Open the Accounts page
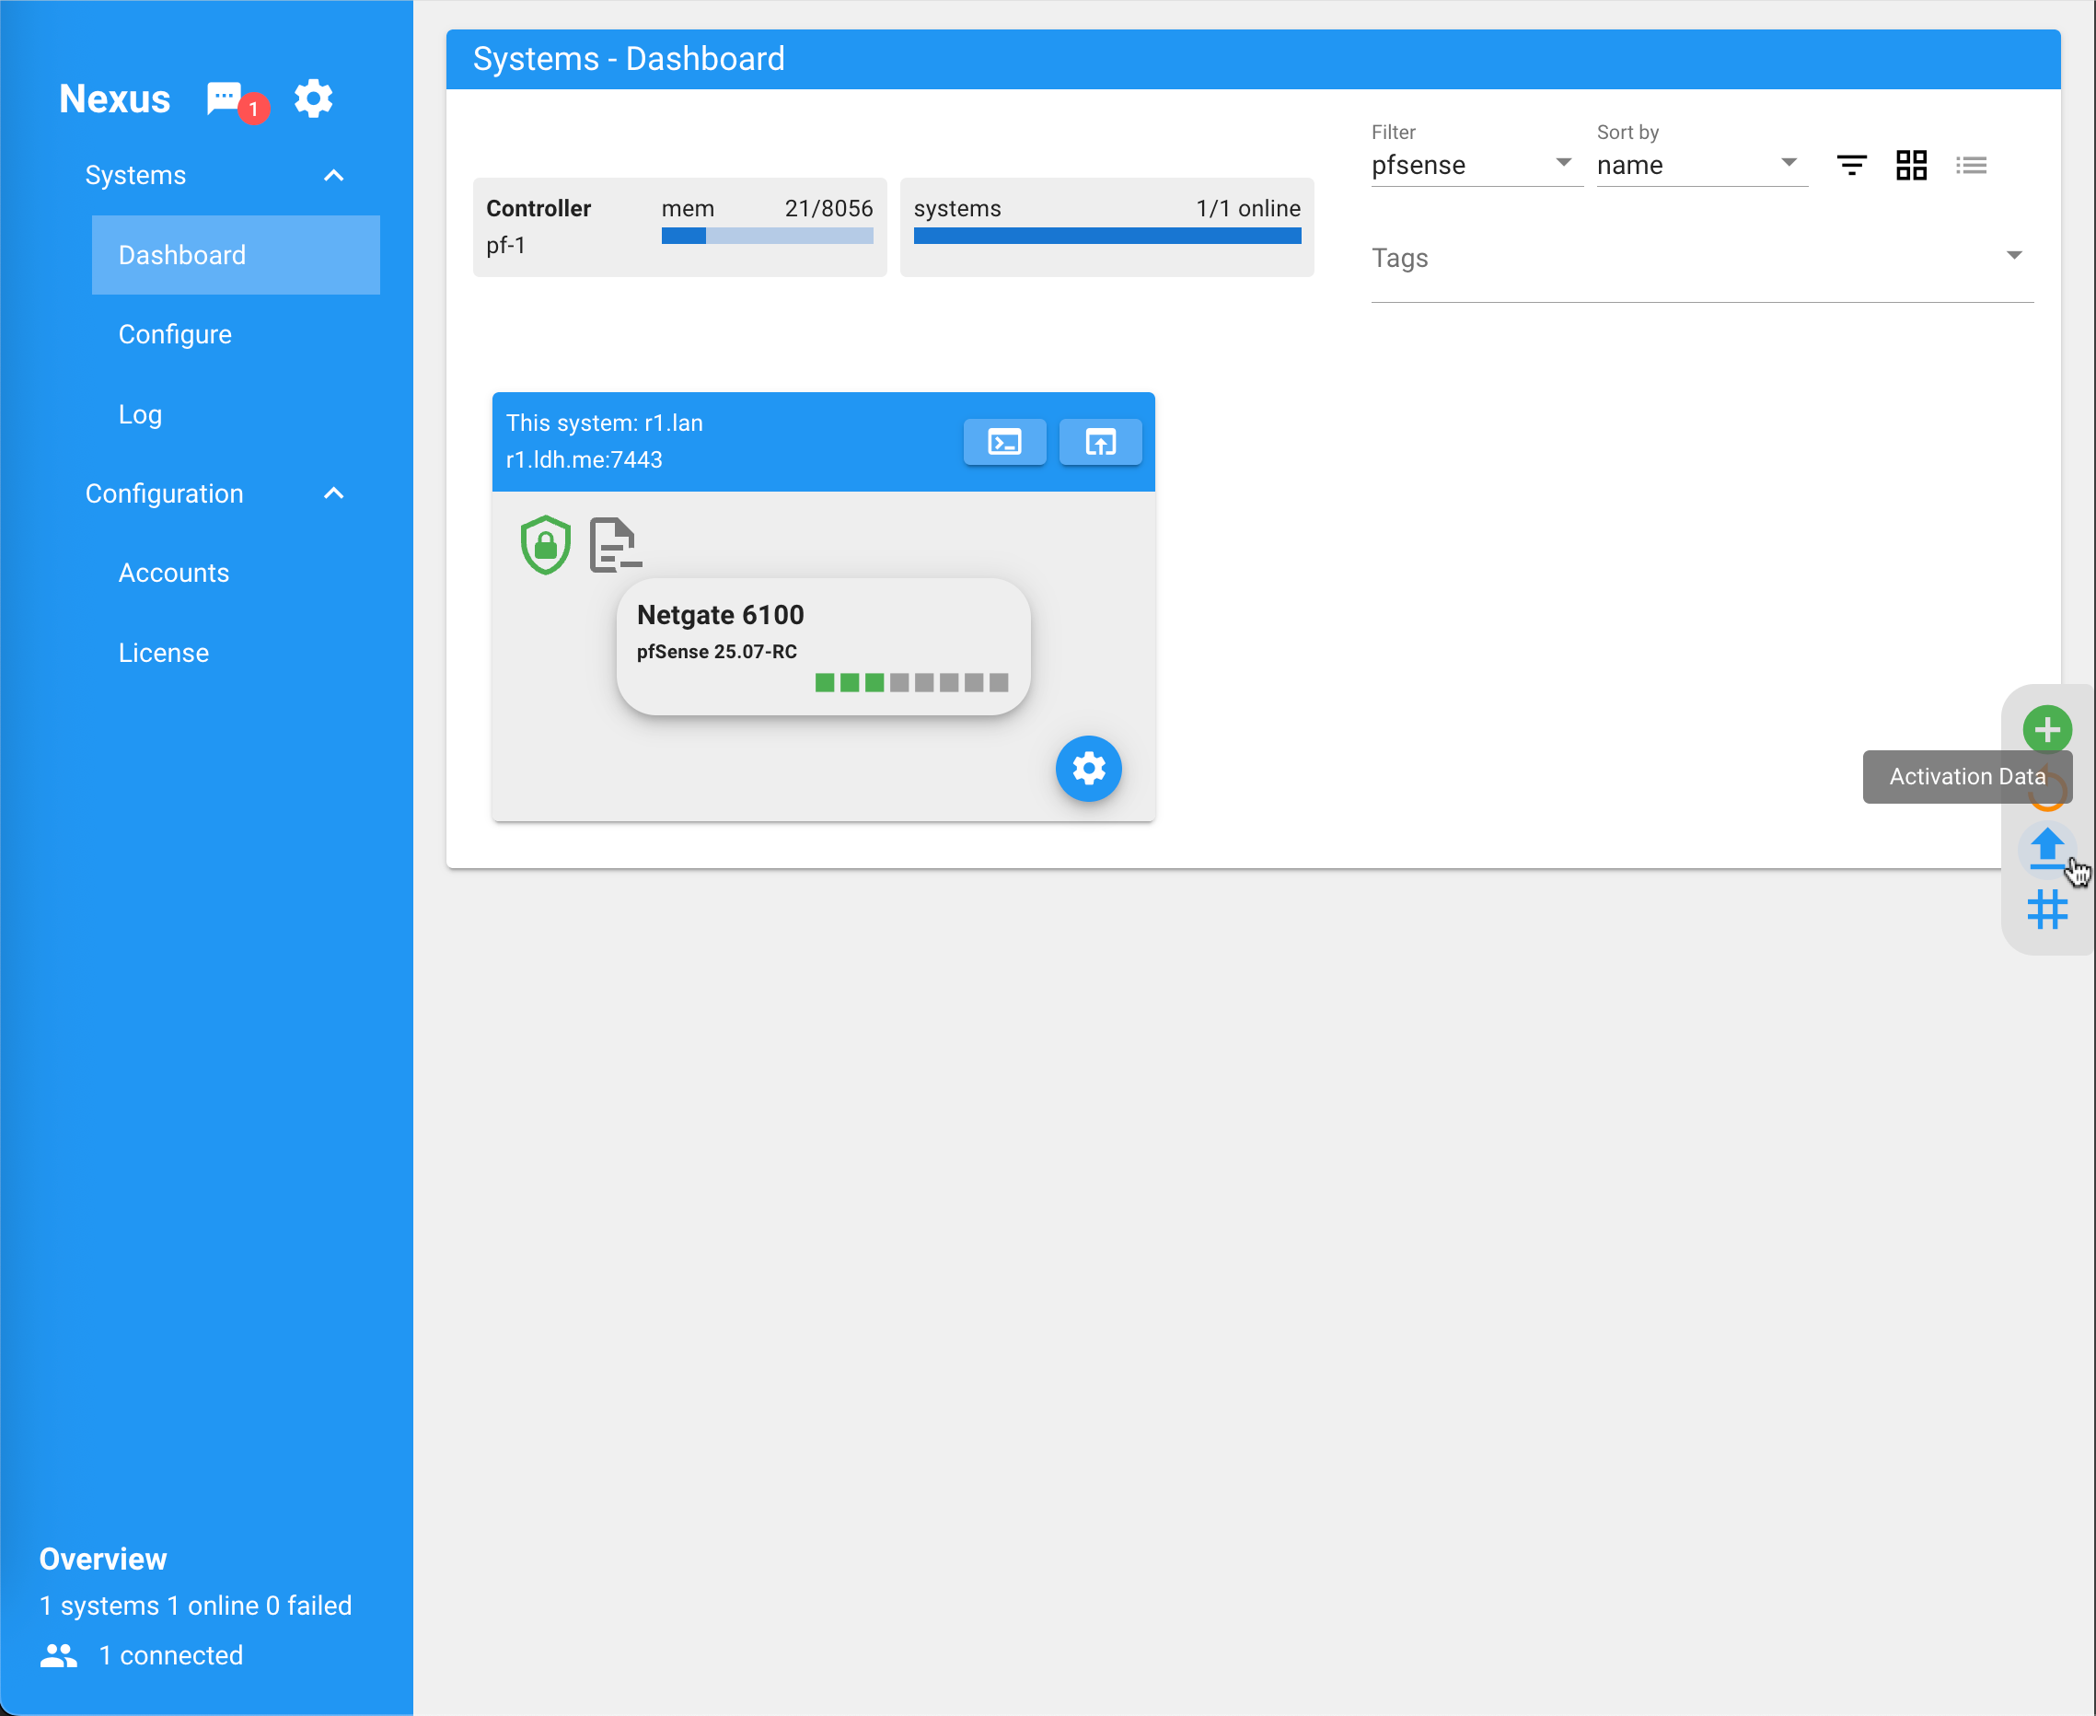This screenshot has height=1716, width=2096. pyautogui.click(x=174, y=573)
